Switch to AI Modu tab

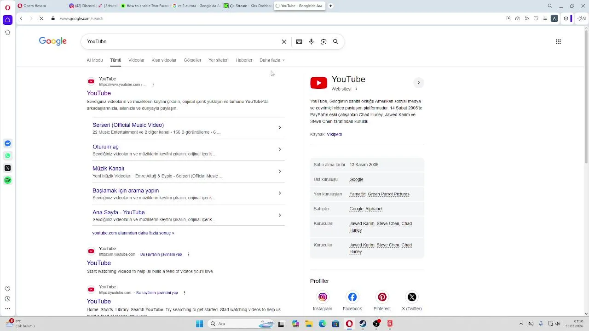tap(95, 60)
